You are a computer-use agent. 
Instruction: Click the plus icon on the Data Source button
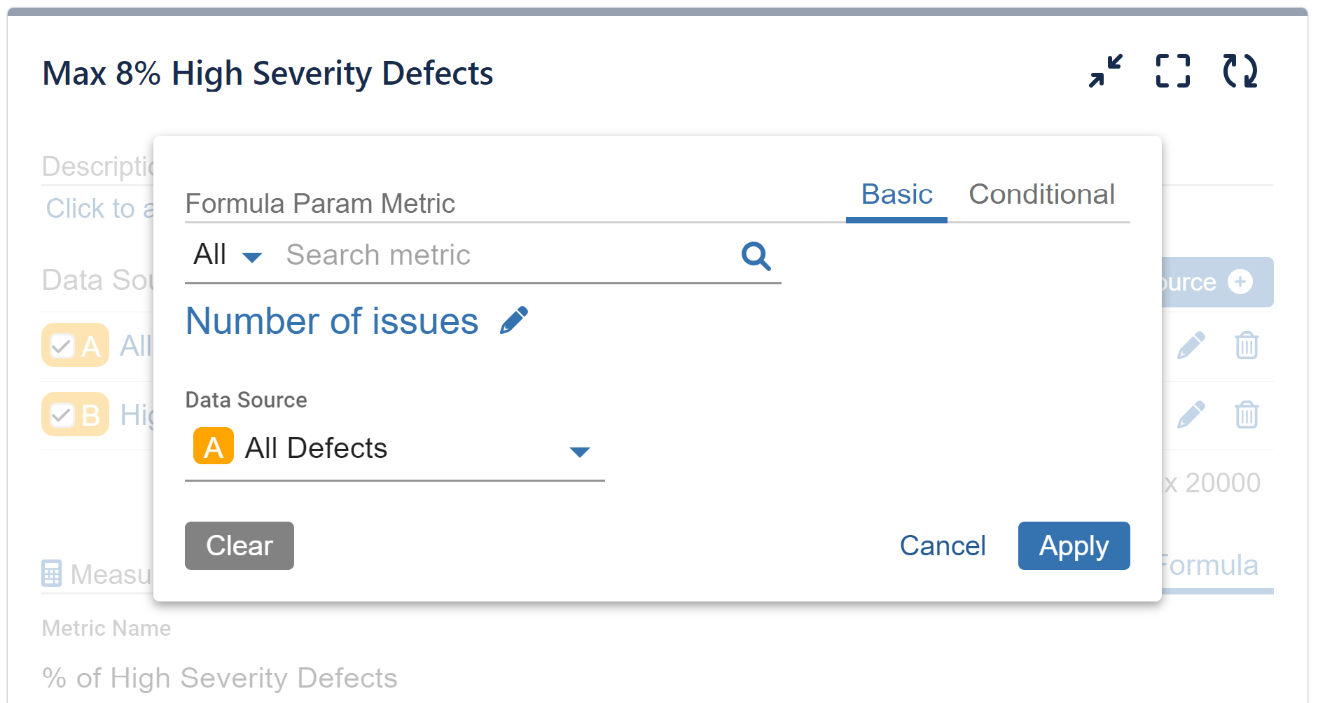pyautogui.click(x=1242, y=281)
